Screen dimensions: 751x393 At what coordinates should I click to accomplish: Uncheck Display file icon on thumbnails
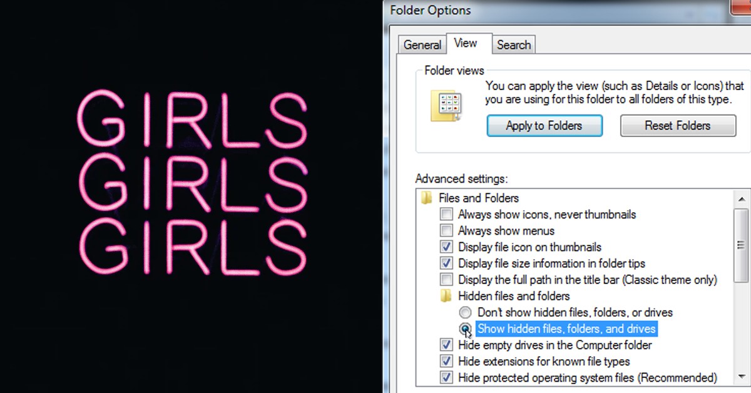point(446,247)
